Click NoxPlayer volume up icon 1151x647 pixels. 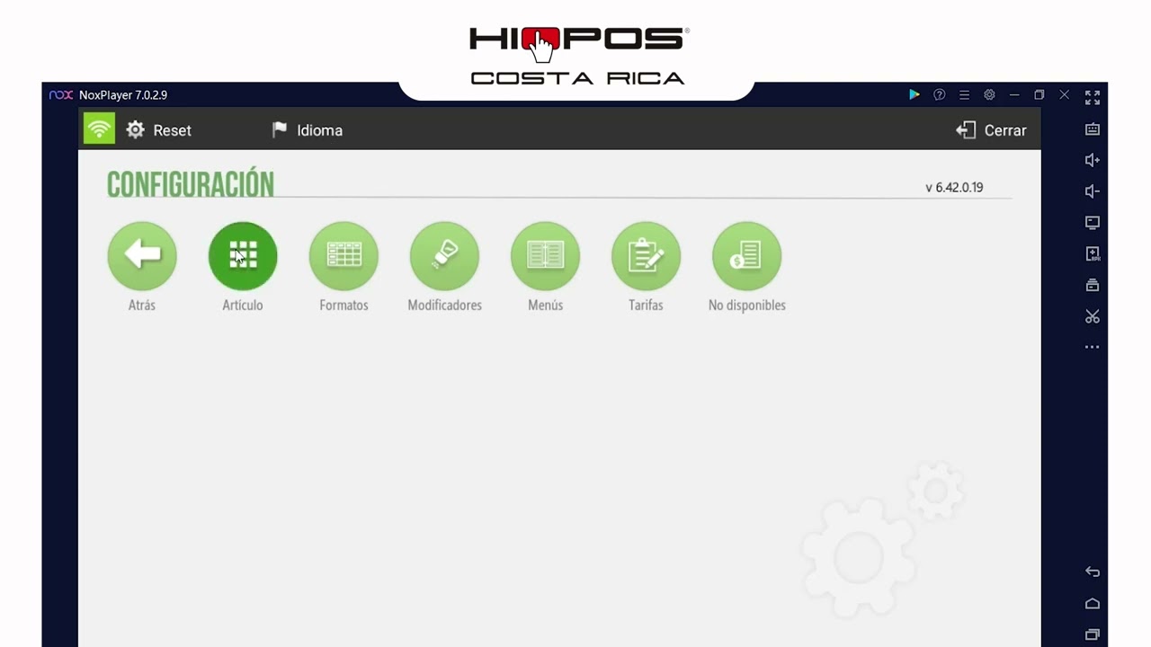[x=1093, y=160]
